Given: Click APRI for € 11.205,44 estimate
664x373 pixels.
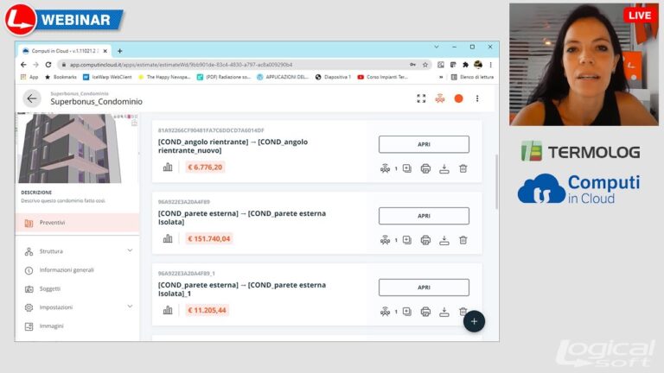Looking at the screenshot, I should click(x=424, y=288).
